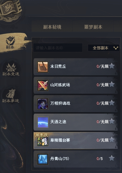Select the 丹青山(75) dungeon icon

click(43, 159)
